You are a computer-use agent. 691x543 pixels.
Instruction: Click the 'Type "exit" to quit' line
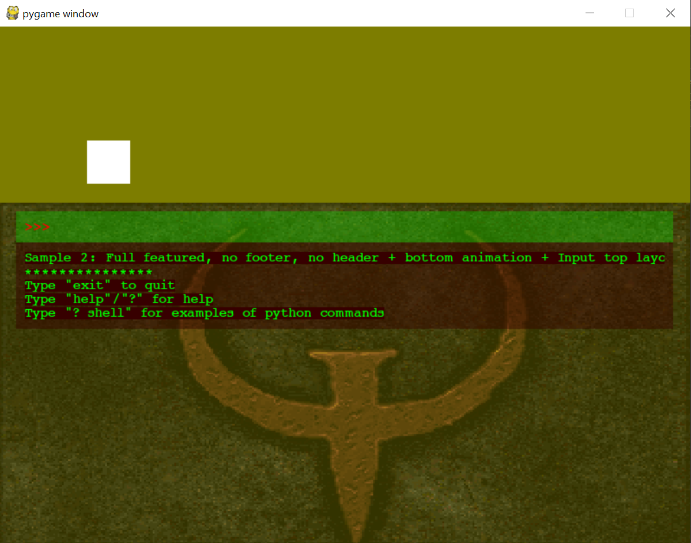(x=100, y=286)
